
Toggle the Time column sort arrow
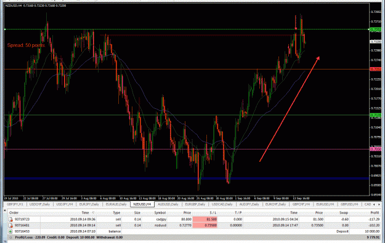(93, 213)
